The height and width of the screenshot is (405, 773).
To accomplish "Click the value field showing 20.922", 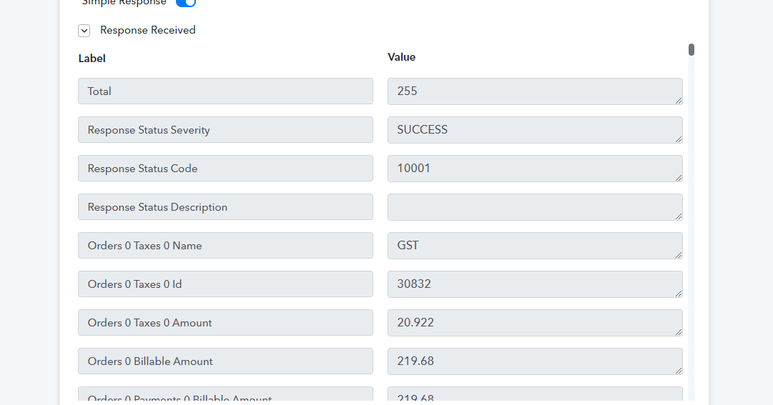I will [535, 323].
